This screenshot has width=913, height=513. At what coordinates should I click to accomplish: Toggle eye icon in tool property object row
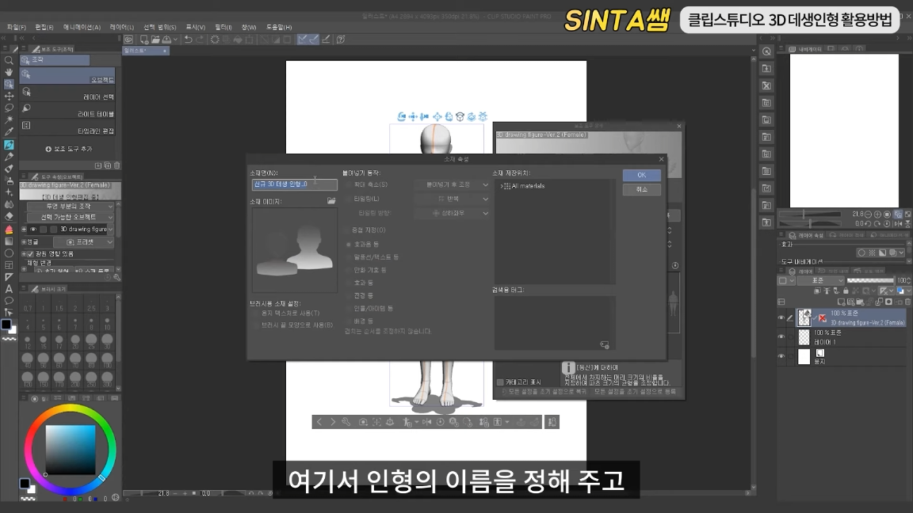point(33,229)
